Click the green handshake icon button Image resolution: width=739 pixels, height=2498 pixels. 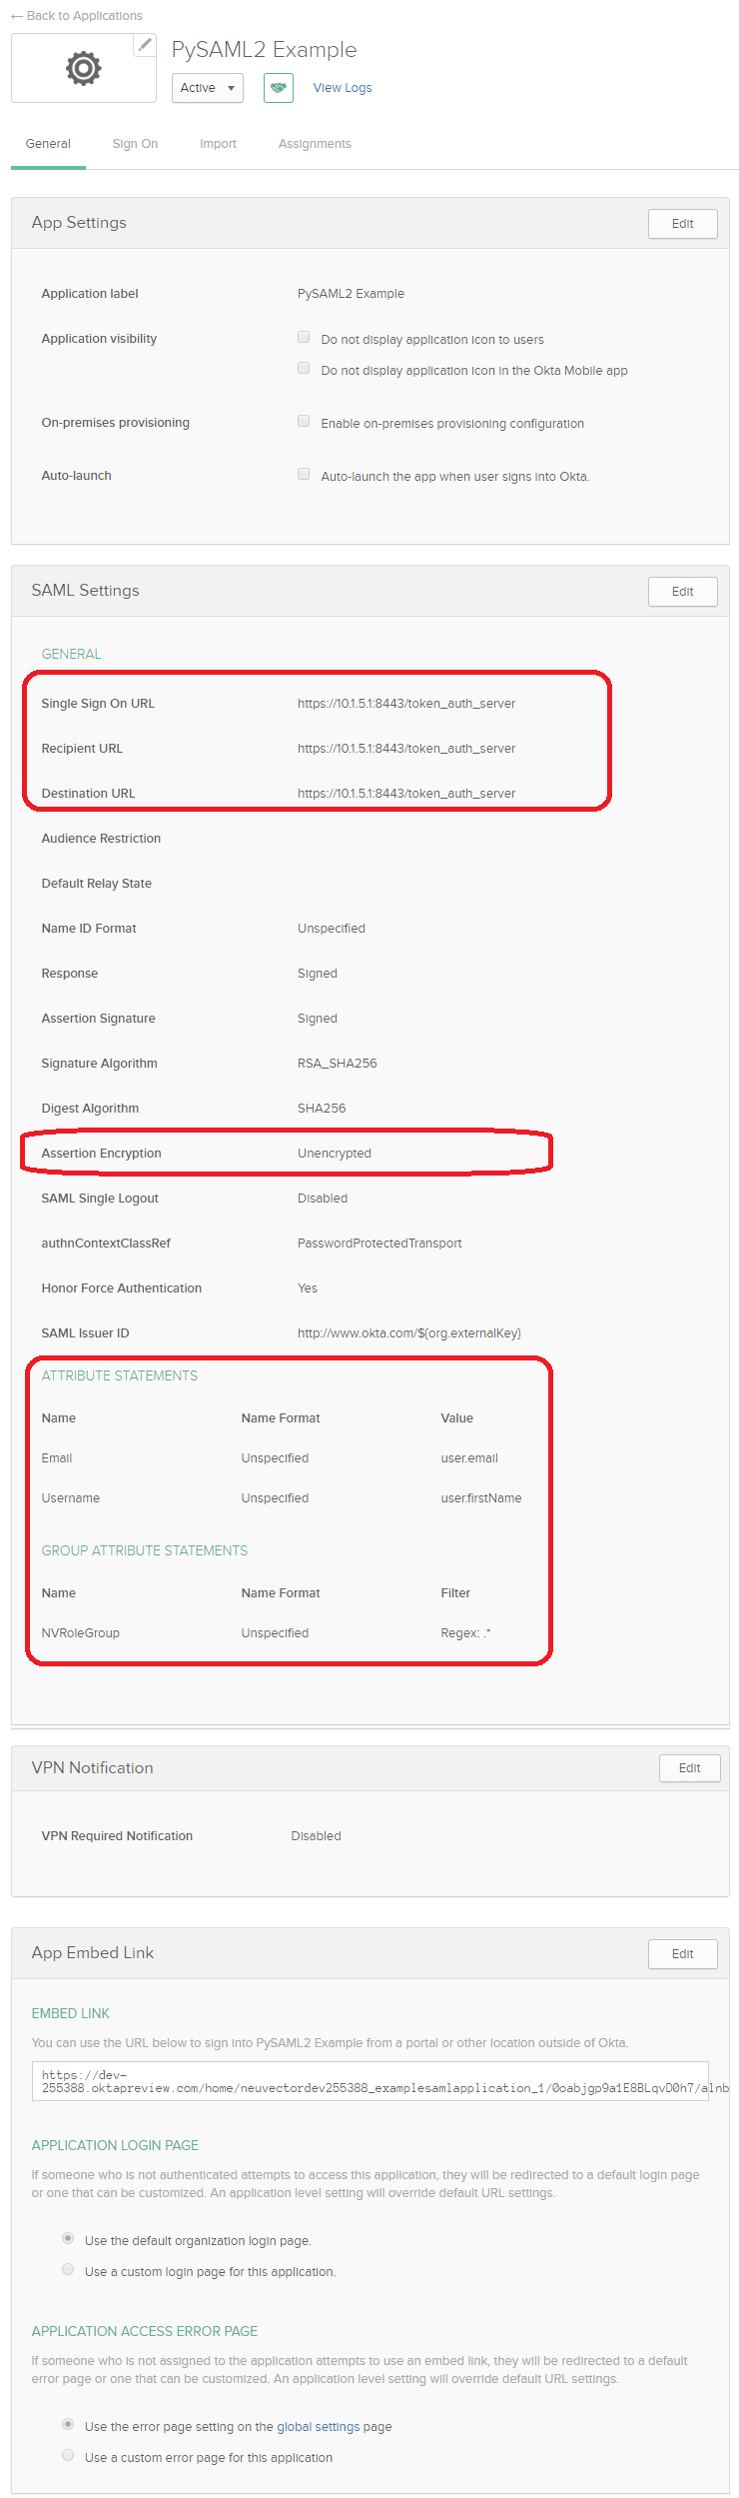click(x=278, y=88)
